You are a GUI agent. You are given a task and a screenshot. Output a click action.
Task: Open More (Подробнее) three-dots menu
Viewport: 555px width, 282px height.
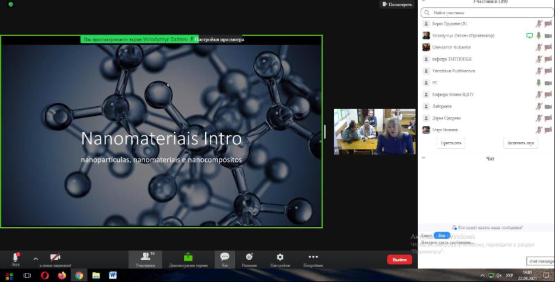(x=313, y=259)
